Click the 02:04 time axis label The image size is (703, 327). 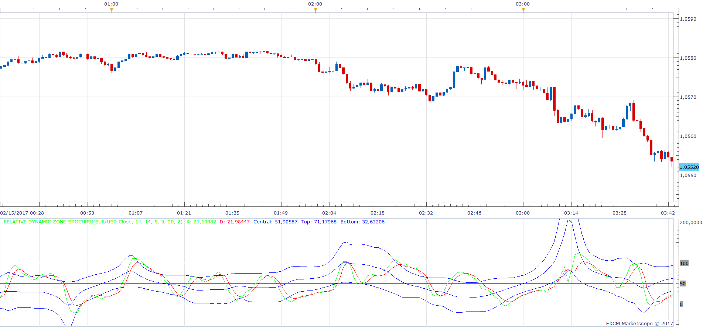329,213
